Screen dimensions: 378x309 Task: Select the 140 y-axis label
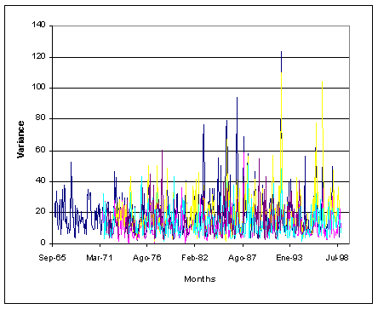pyautogui.click(x=38, y=25)
